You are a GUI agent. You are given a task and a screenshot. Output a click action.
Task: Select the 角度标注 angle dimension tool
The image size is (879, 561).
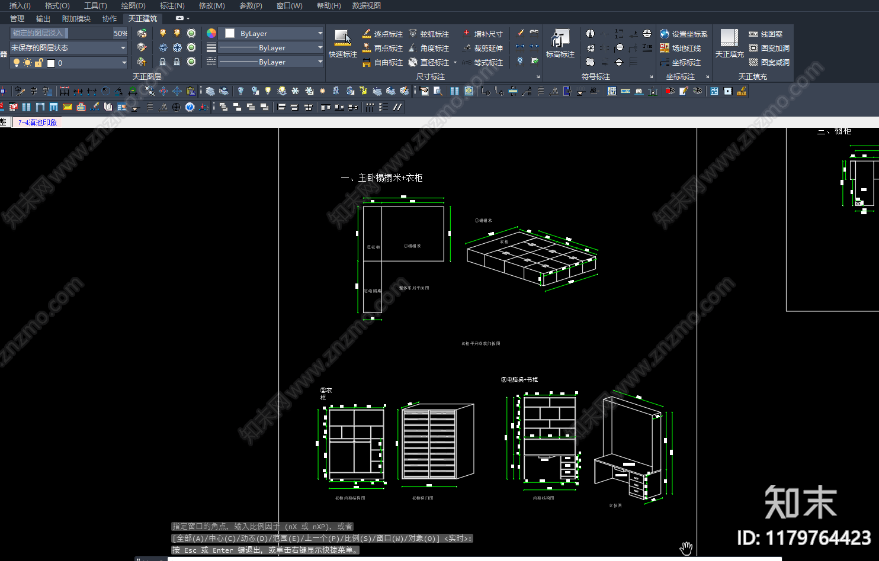(429, 48)
